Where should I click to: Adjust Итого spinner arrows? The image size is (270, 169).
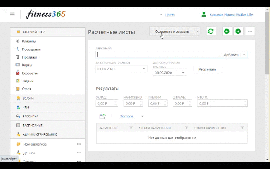[245, 103]
